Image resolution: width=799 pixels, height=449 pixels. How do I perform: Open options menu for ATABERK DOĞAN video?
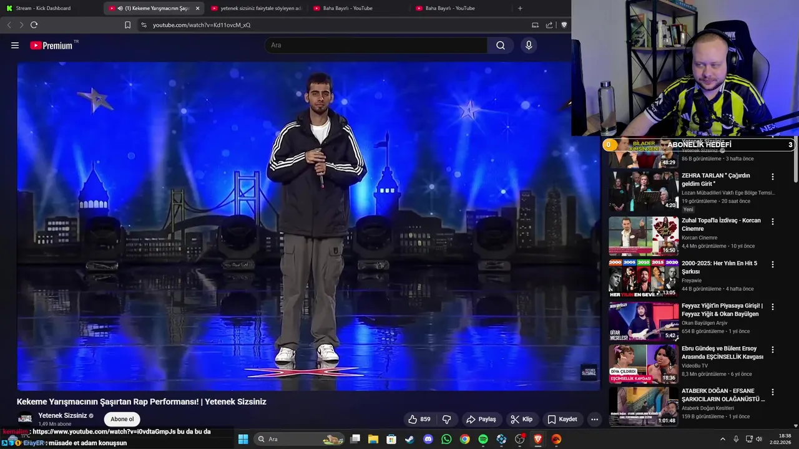pyautogui.click(x=773, y=392)
